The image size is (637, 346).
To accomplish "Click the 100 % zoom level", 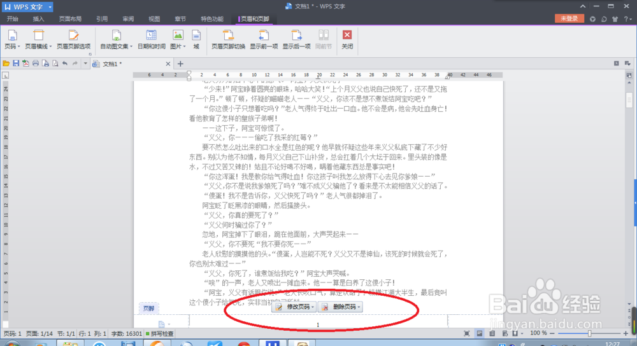I will pos(538,333).
